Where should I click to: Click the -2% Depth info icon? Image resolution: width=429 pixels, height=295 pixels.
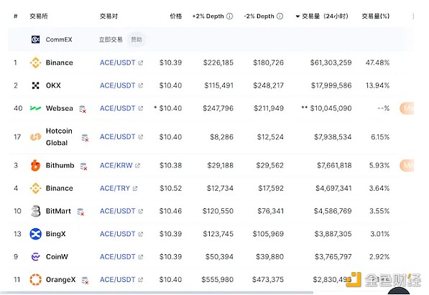click(x=280, y=16)
